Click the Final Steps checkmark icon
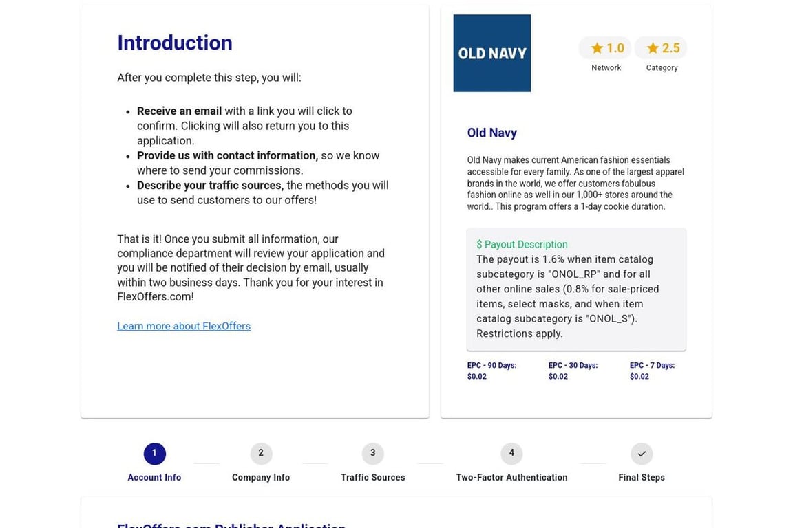The height and width of the screenshot is (528, 793). pos(642,454)
